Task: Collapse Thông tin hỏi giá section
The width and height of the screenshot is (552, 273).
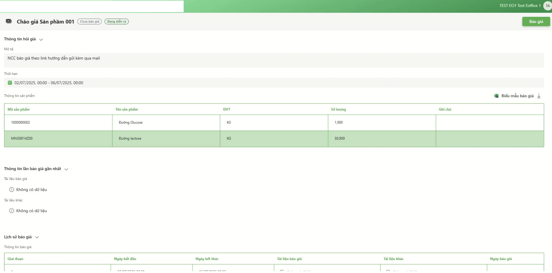Action: pos(41,40)
